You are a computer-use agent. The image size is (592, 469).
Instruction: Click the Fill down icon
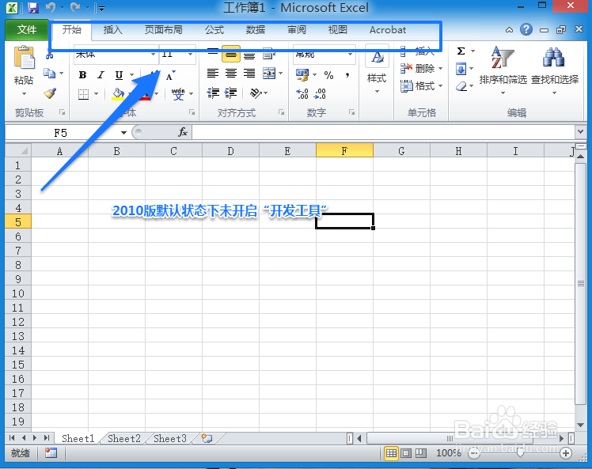click(x=461, y=69)
